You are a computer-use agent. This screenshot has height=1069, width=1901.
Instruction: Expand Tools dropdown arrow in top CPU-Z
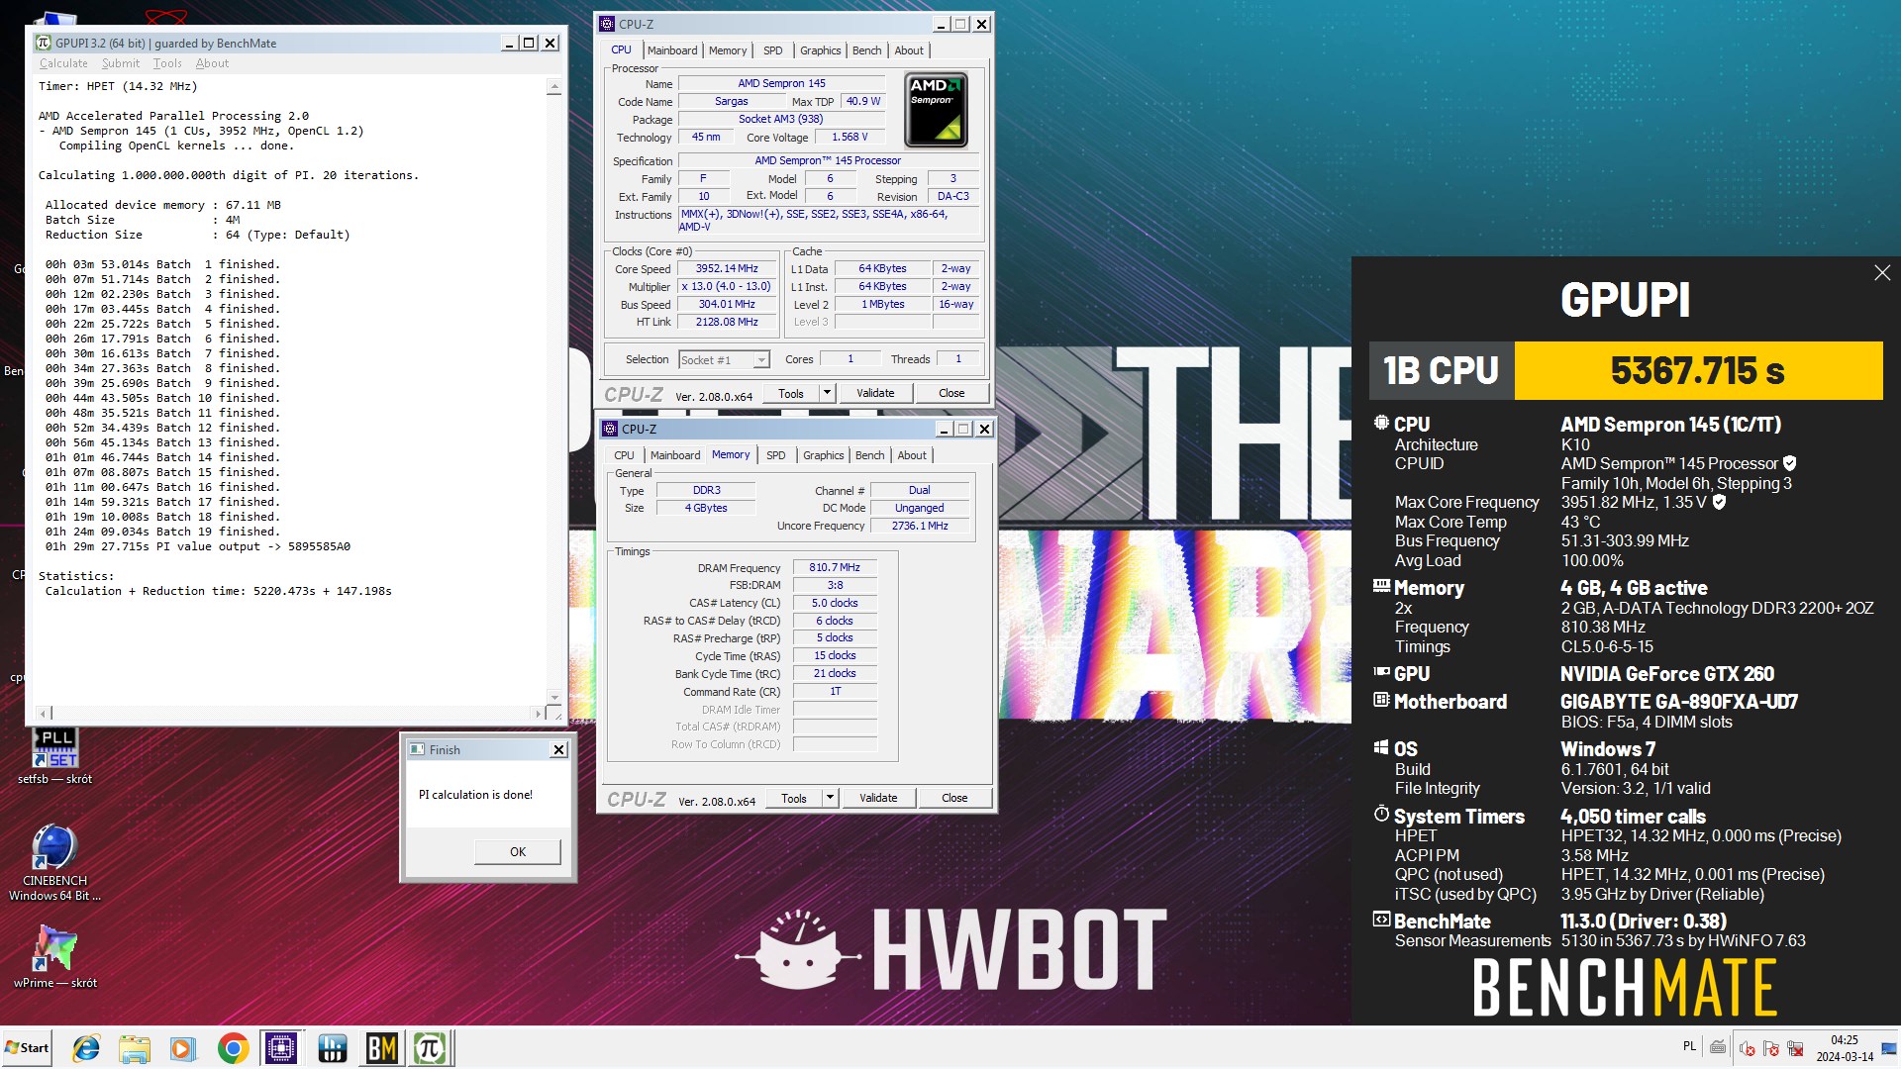click(x=827, y=393)
